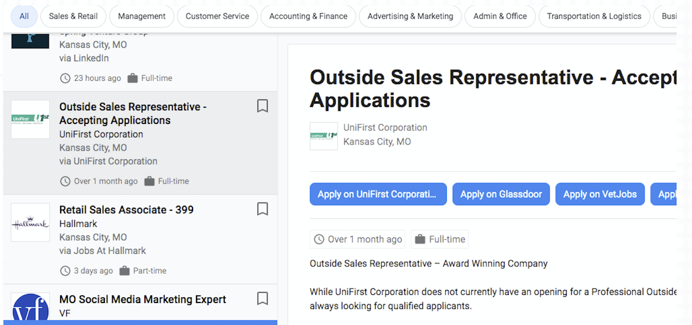Click clock icon beside '23 hours ago'
The width and height of the screenshot is (692, 325).
pos(65,78)
